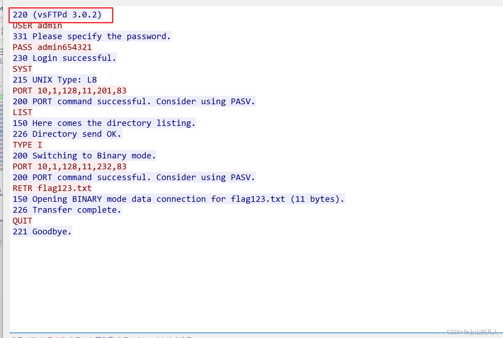Select "PORT 10,1,128,11,232,83" command

tap(70, 167)
